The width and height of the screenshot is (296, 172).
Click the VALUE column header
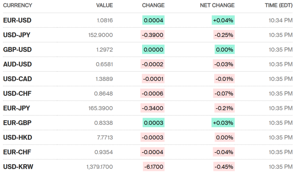pyautogui.click(x=104, y=5)
